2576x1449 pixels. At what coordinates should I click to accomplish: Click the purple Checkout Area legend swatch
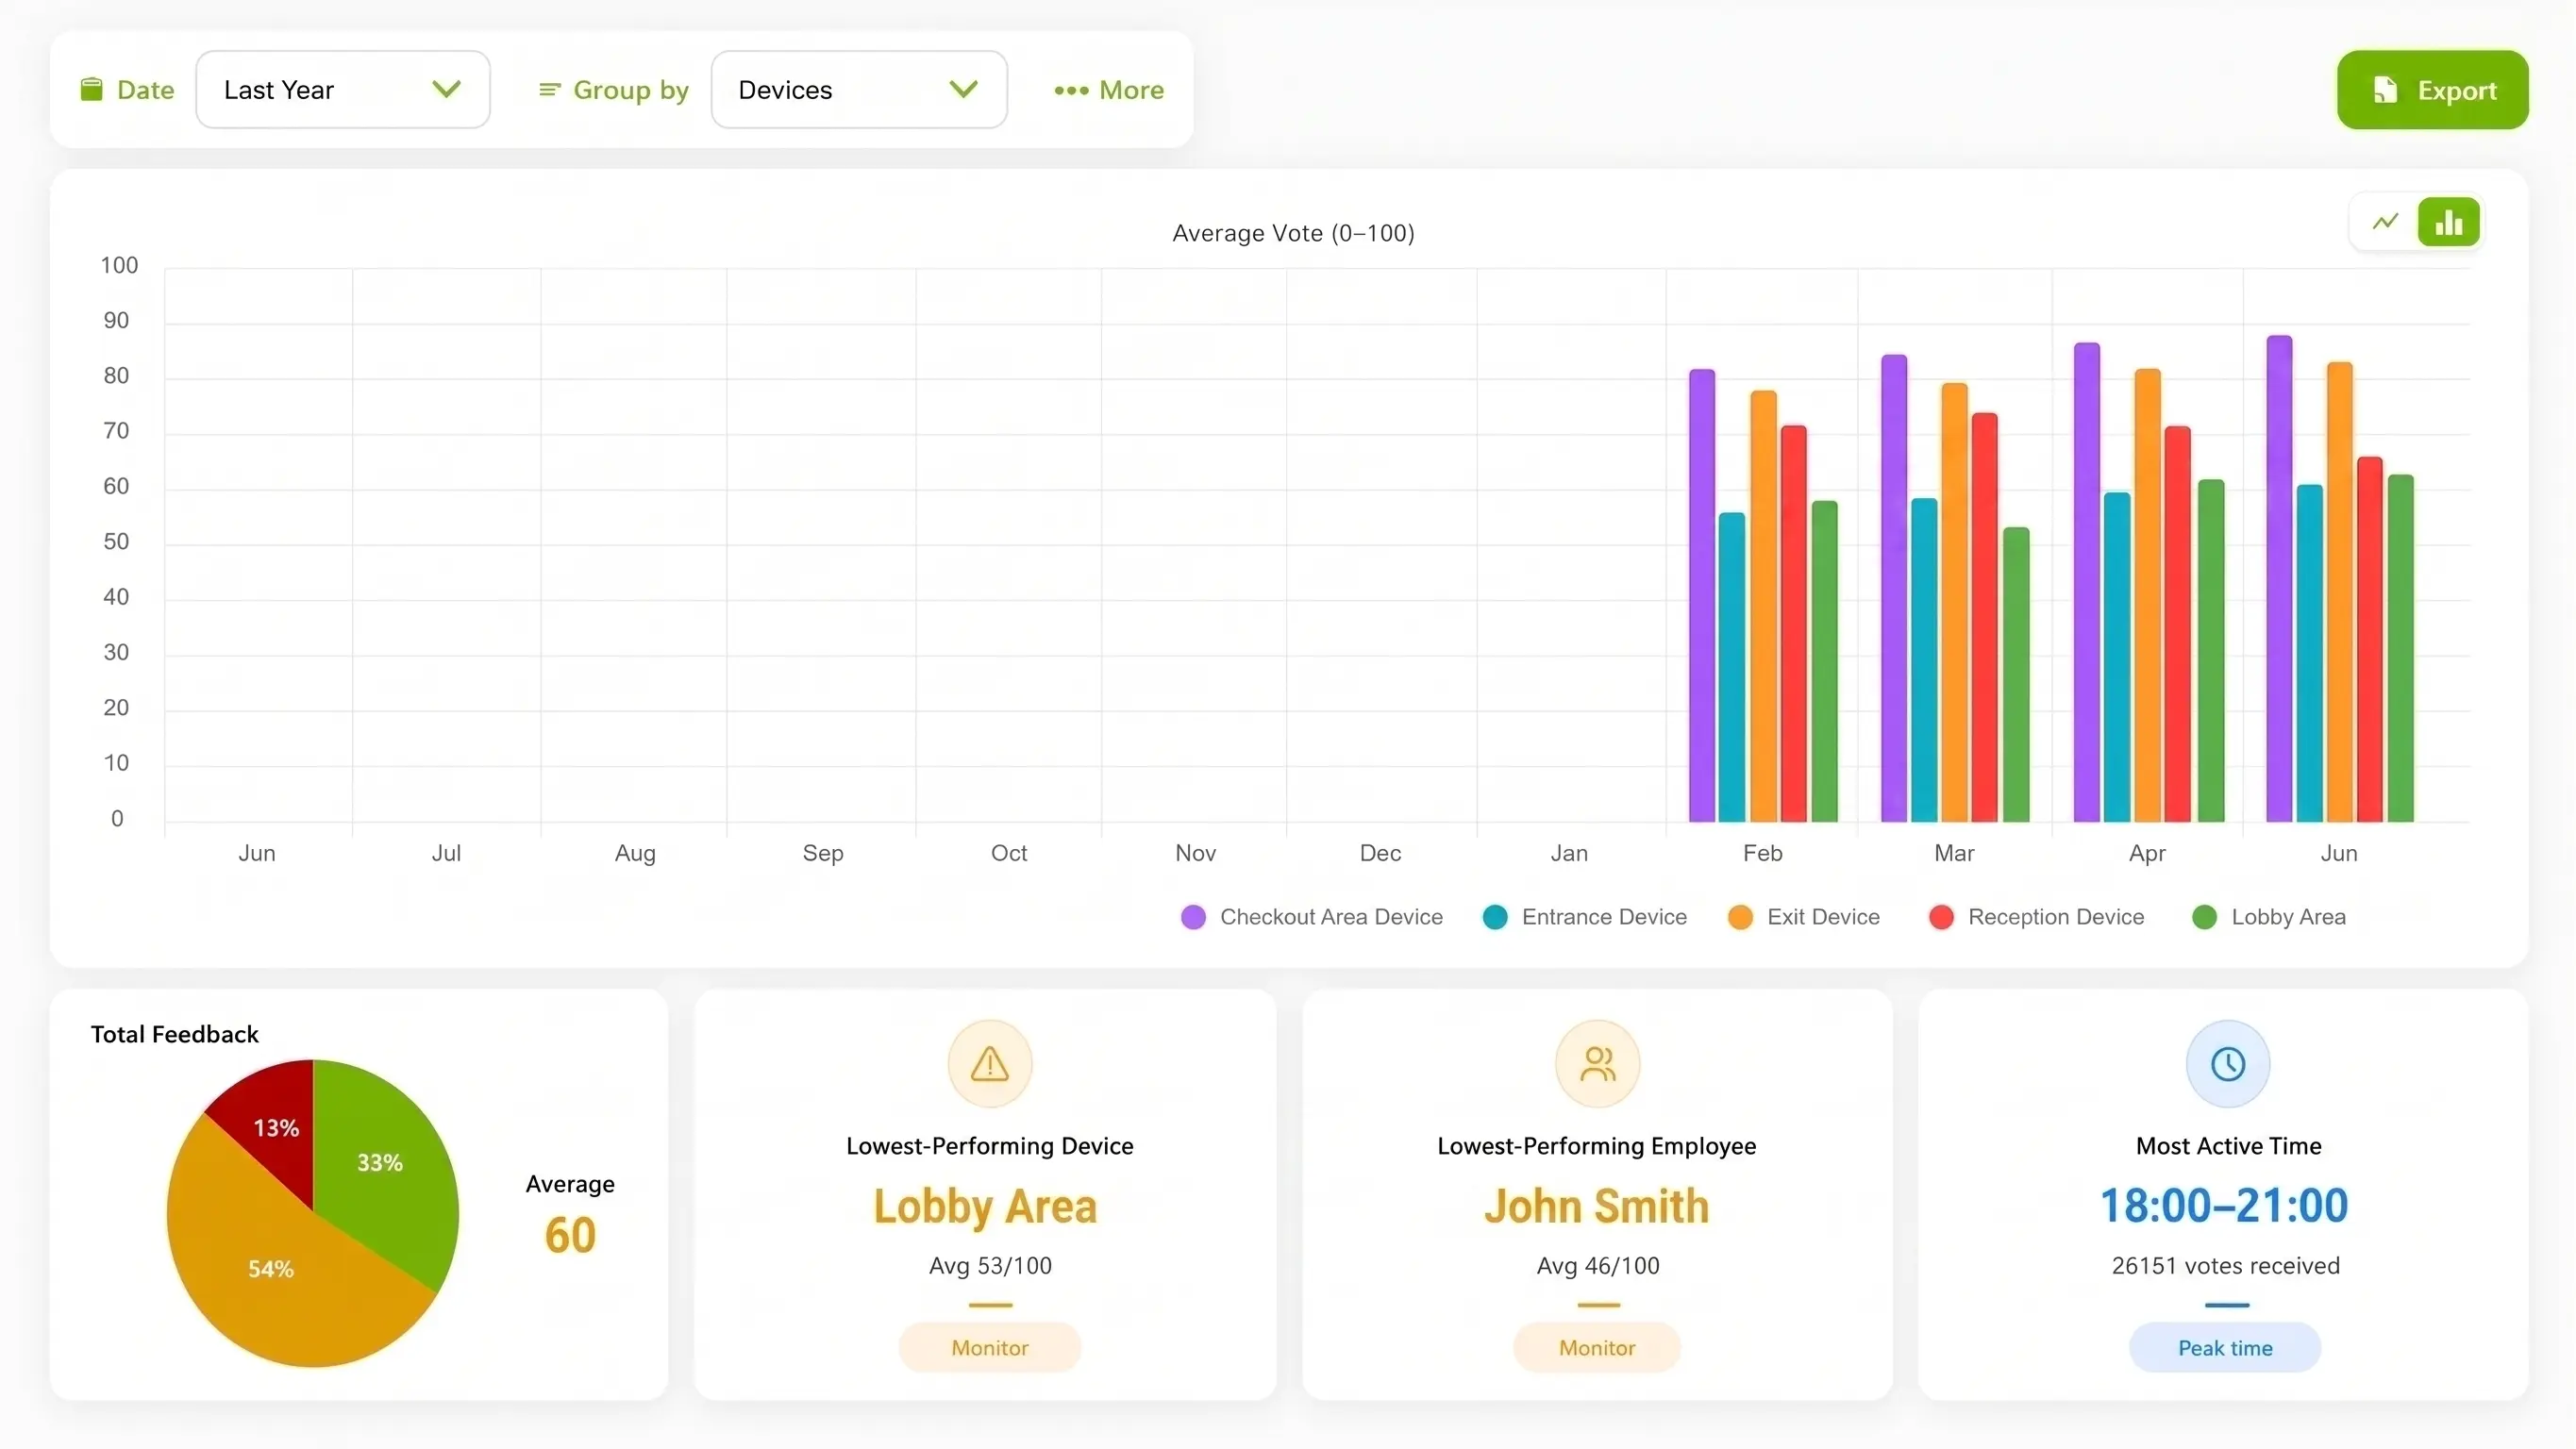click(1193, 917)
